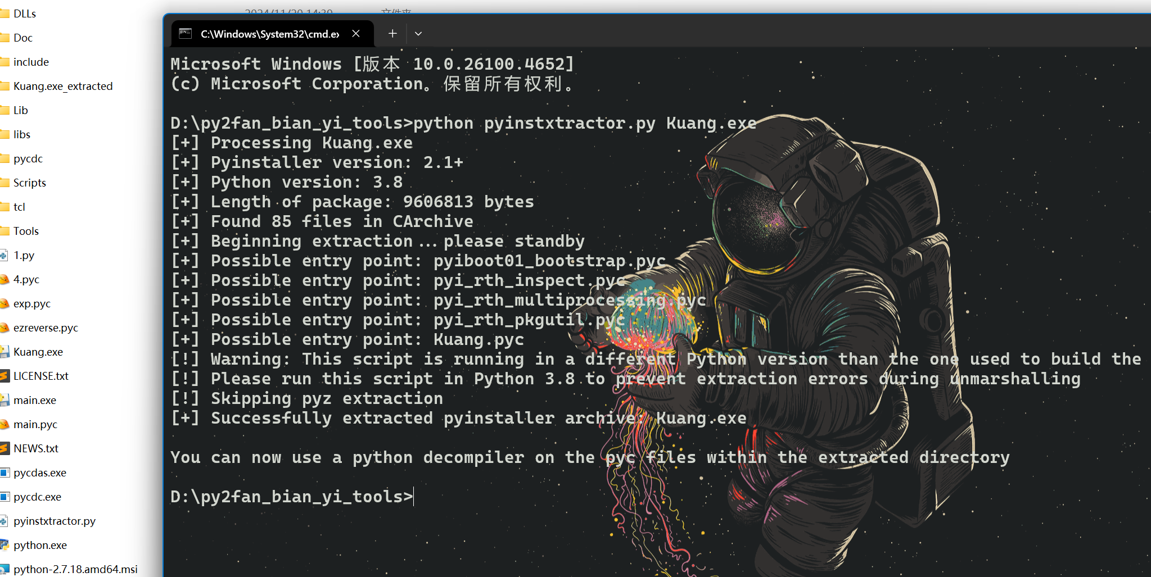This screenshot has height=577, width=1151.
Task: Select the C:\Windows\System32\cmd.exe tab
Action: tap(272, 34)
